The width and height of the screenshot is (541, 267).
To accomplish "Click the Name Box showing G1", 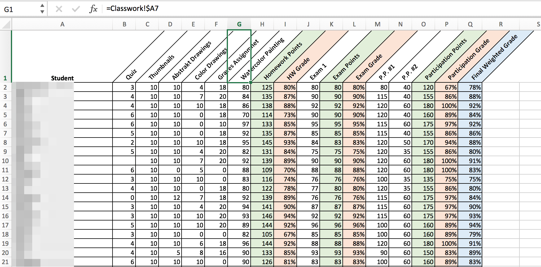I will coord(20,9).
